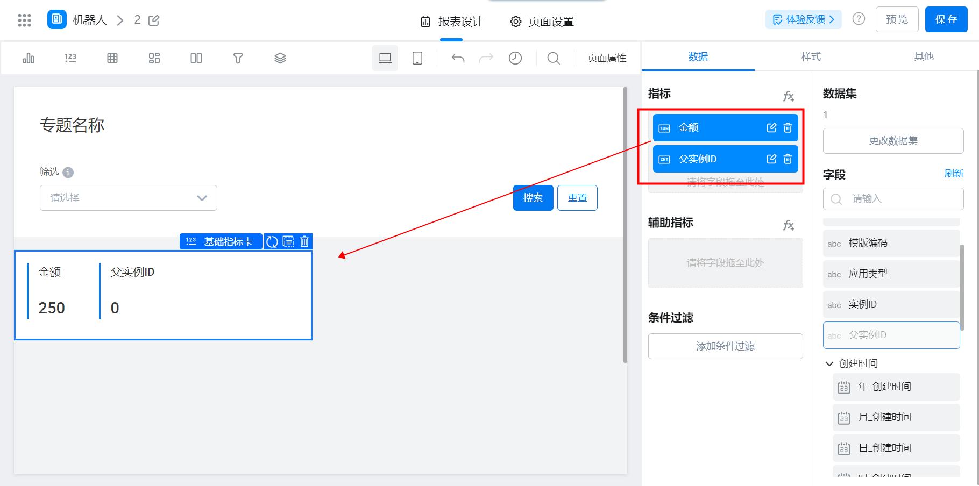Viewport: 979px width, 486px height.
Task: Click 添加条件过滤 button
Action: [726, 346]
